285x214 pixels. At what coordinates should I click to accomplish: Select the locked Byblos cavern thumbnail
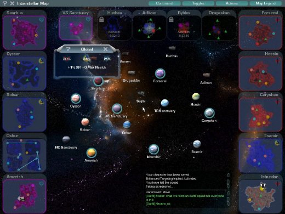point(184,27)
